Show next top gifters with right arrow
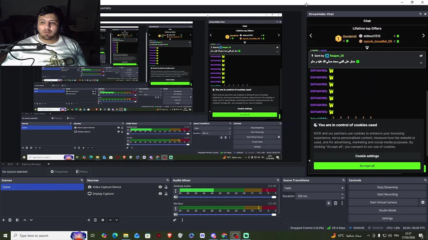428x240 pixels. click(x=423, y=36)
